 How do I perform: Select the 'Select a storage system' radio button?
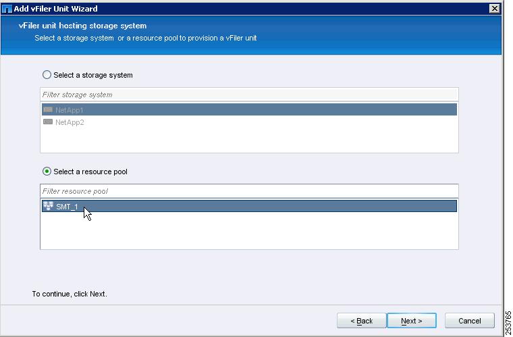(x=47, y=75)
